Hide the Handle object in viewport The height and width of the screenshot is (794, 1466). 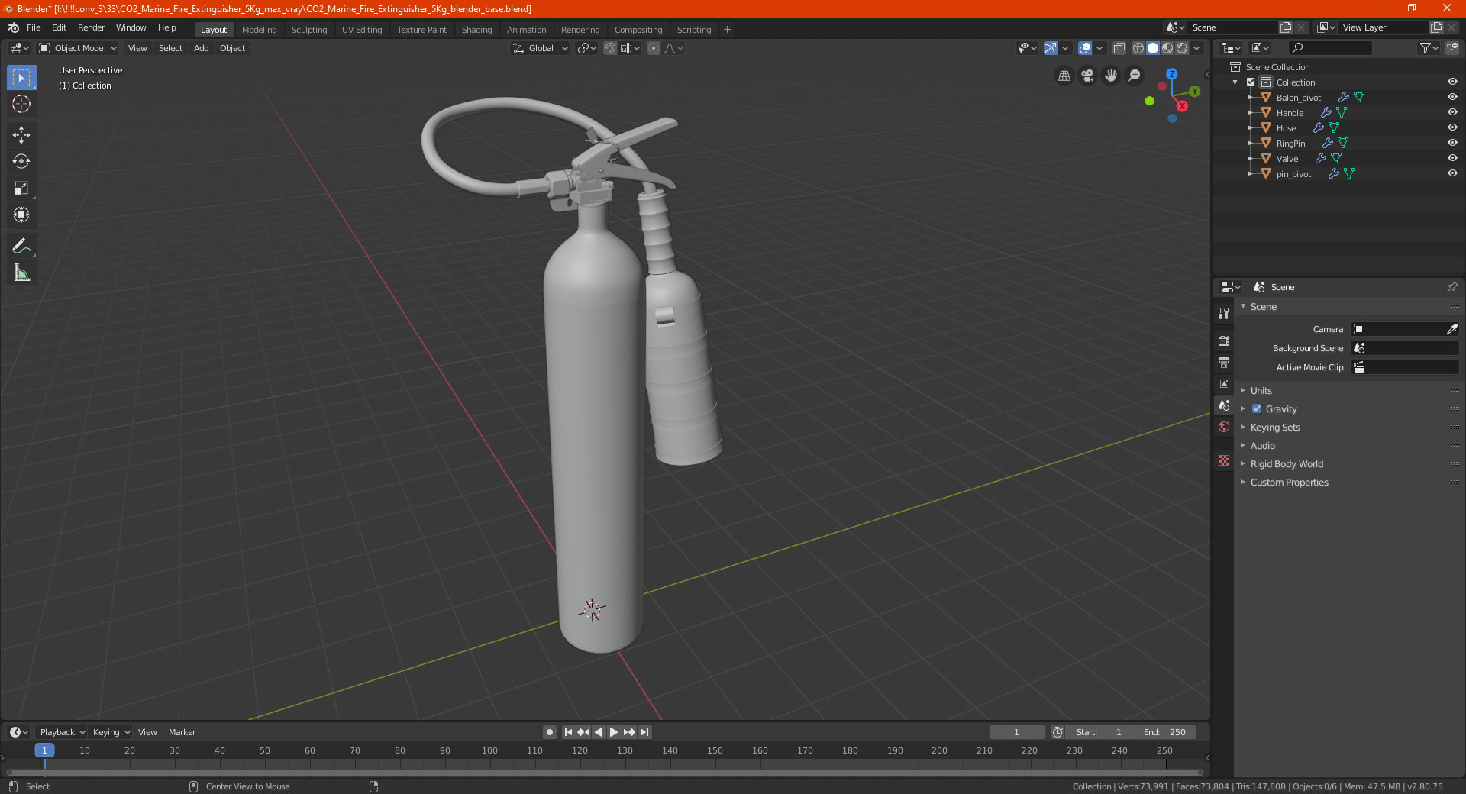(1452, 112)
